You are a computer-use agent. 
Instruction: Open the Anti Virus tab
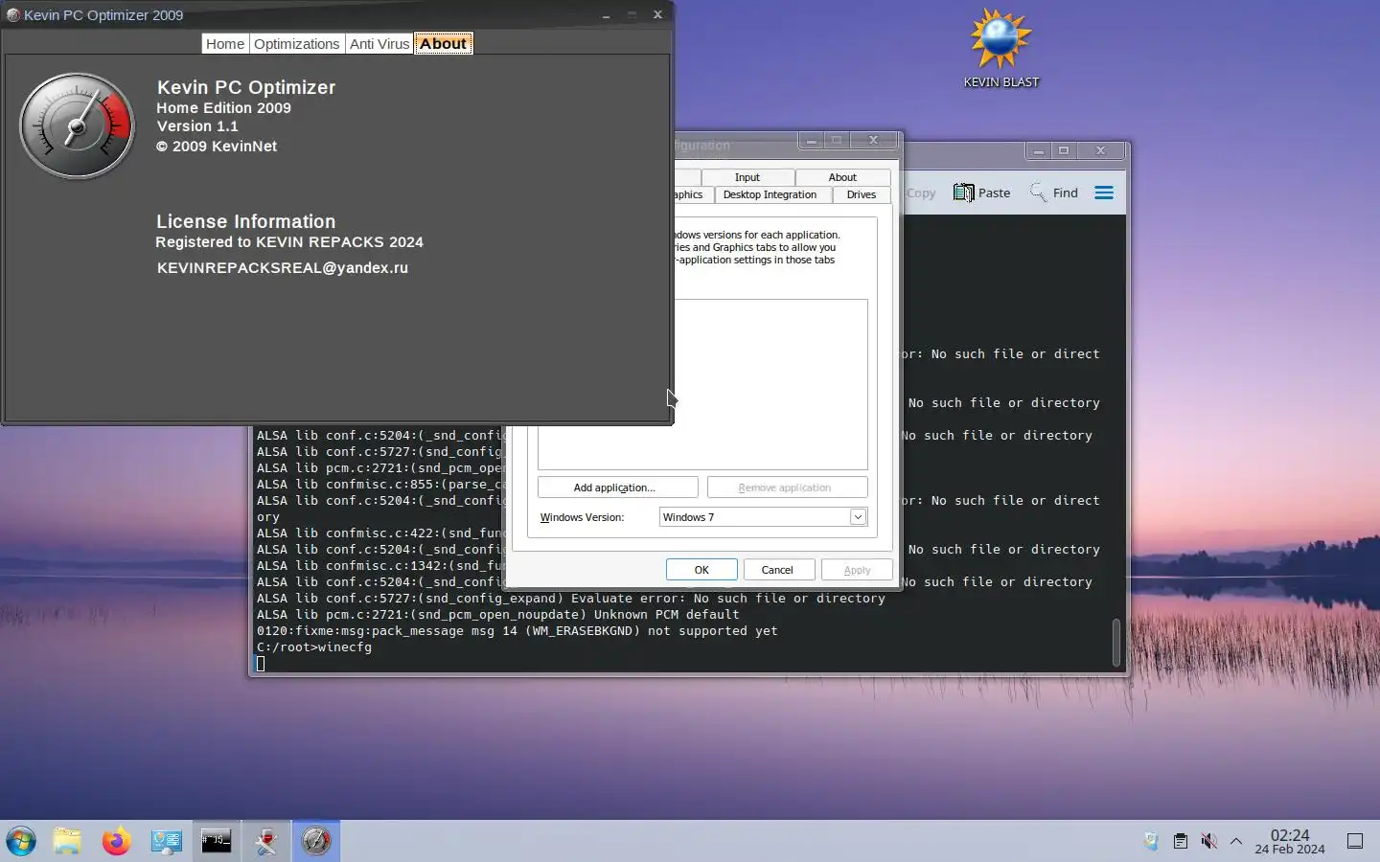379,44
